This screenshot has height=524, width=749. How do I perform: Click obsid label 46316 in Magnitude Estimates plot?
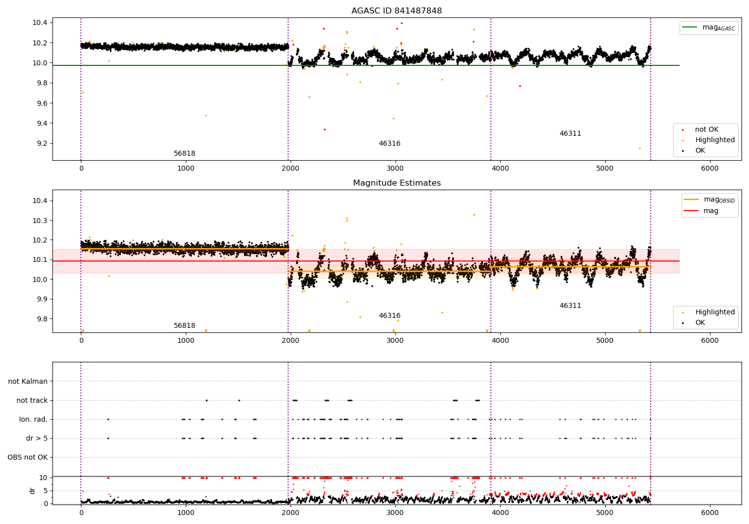(389, 316)
